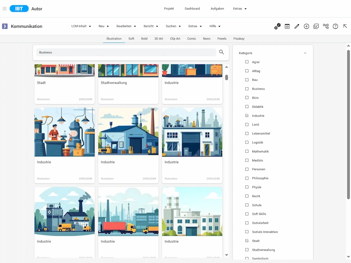Image resolution: width=351 pixels, height=263 pixels.
Task: Expand the Bearbeiten dropdown
Action: [126, 26]
